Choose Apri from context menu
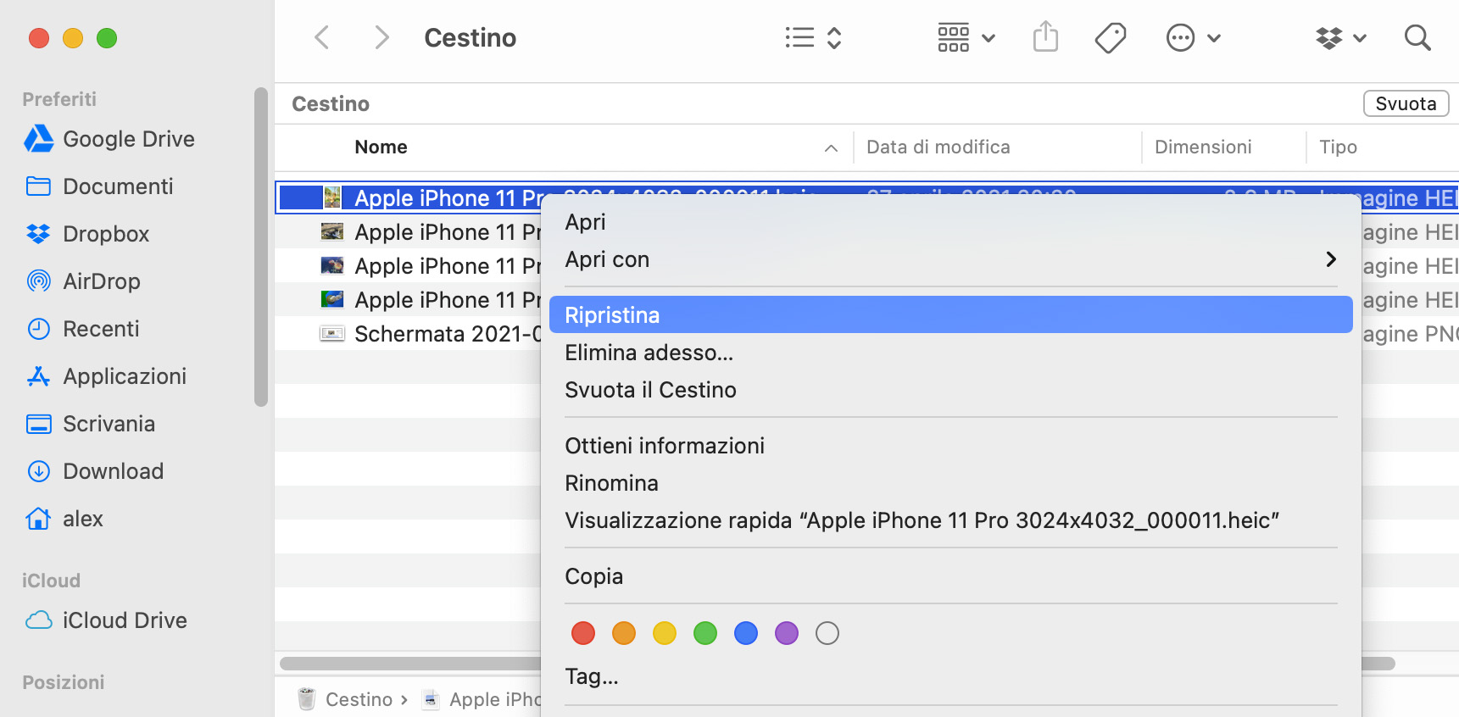The width and height of the screenshot is (1459, 717). [x=951, y=222]
